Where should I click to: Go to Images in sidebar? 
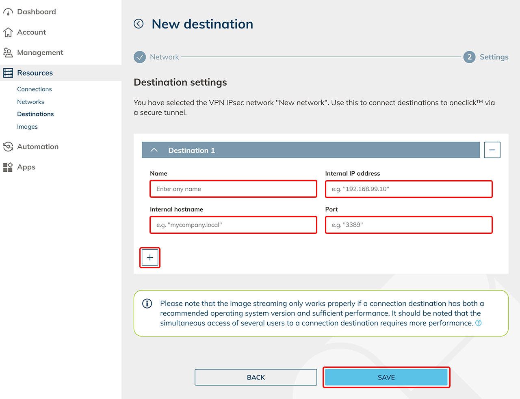coord(27,127)
